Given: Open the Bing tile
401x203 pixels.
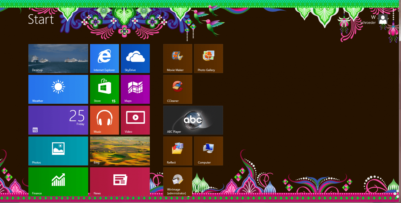Looking at the screenshot, I should pyautogui.click(x=120, y=151).
